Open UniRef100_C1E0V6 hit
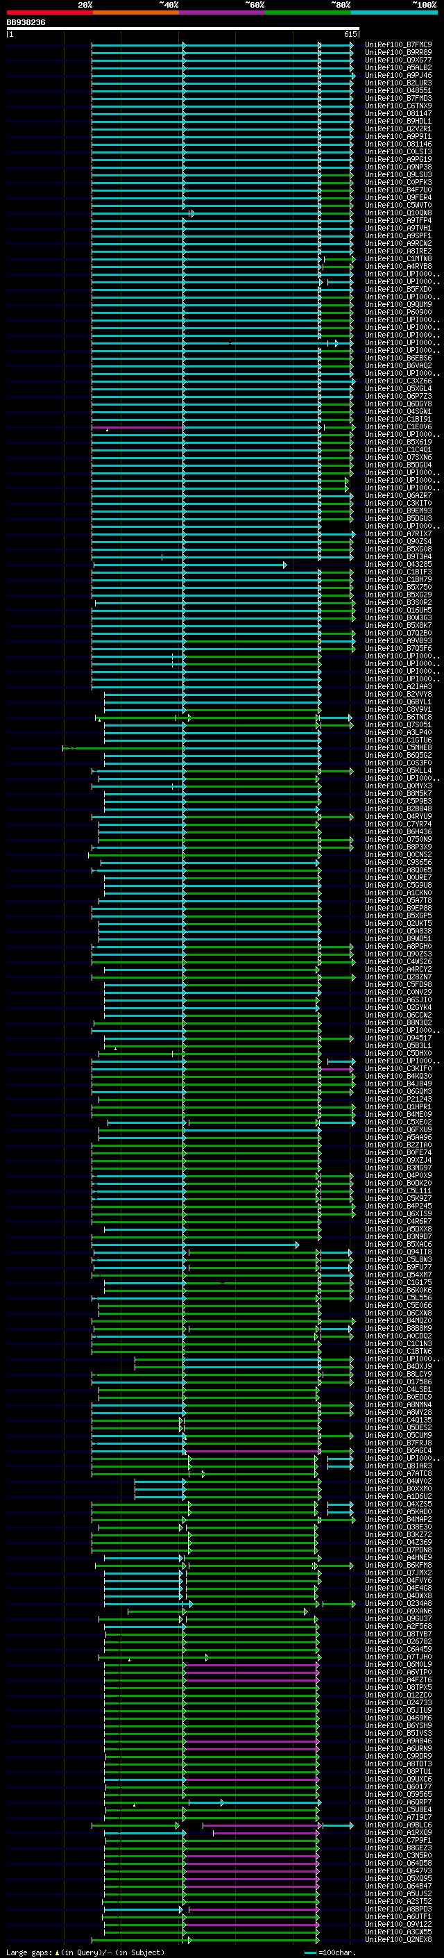This screenshot has height=1958, width=444. click(x=398, y=426)
